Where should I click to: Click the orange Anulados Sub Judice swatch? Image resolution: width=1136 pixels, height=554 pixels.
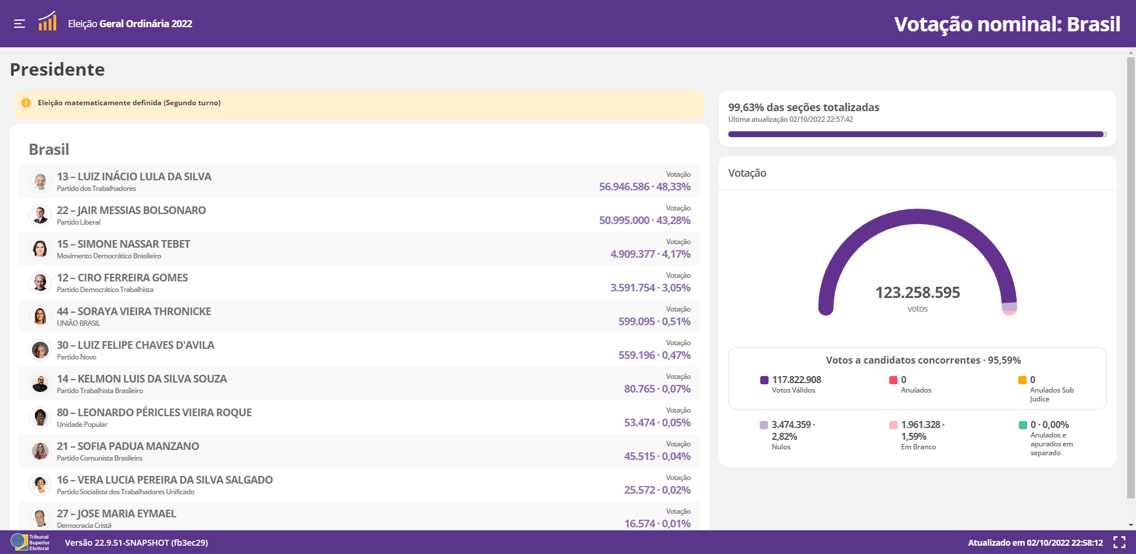[x=1022, y=380]
